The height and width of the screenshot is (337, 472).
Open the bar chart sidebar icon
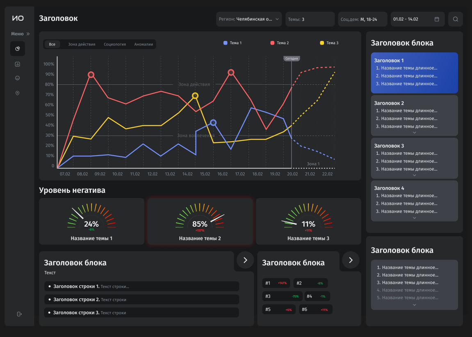click(x=18, y=64)
